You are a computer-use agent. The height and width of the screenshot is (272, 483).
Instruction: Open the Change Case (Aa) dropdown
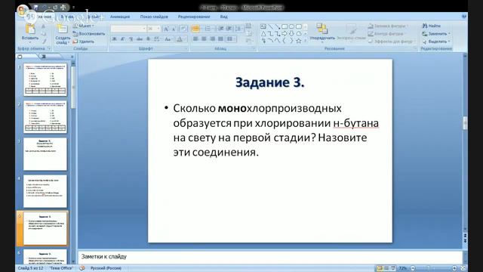click(168, 39)
